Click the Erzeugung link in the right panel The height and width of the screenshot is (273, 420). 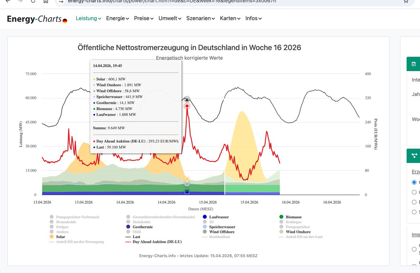click(x=416, y=171)
